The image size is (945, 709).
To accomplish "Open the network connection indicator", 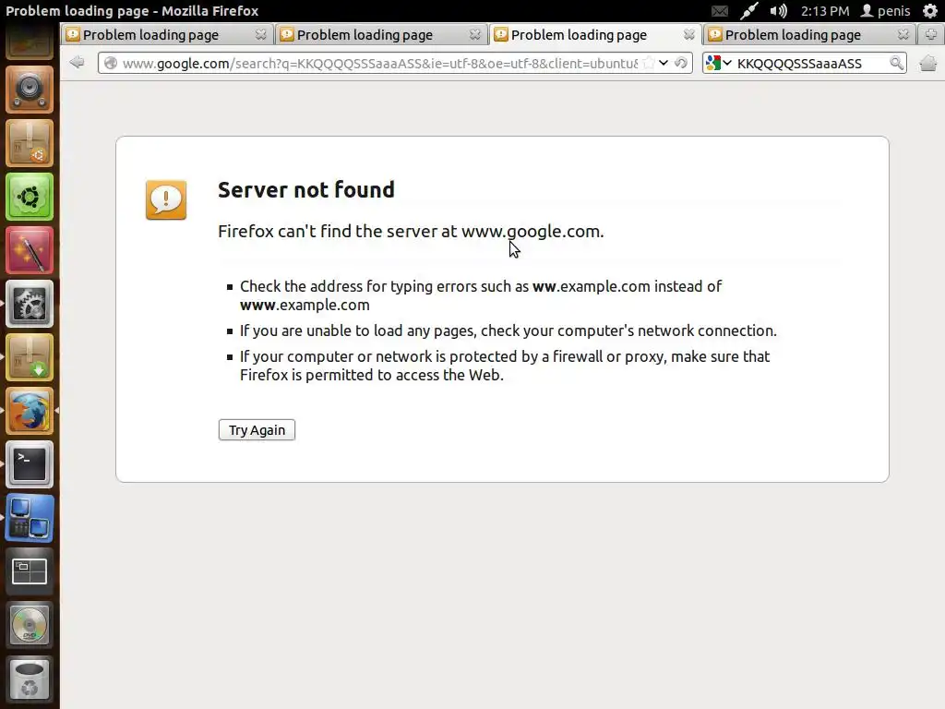I will click(x=749, y=11).
